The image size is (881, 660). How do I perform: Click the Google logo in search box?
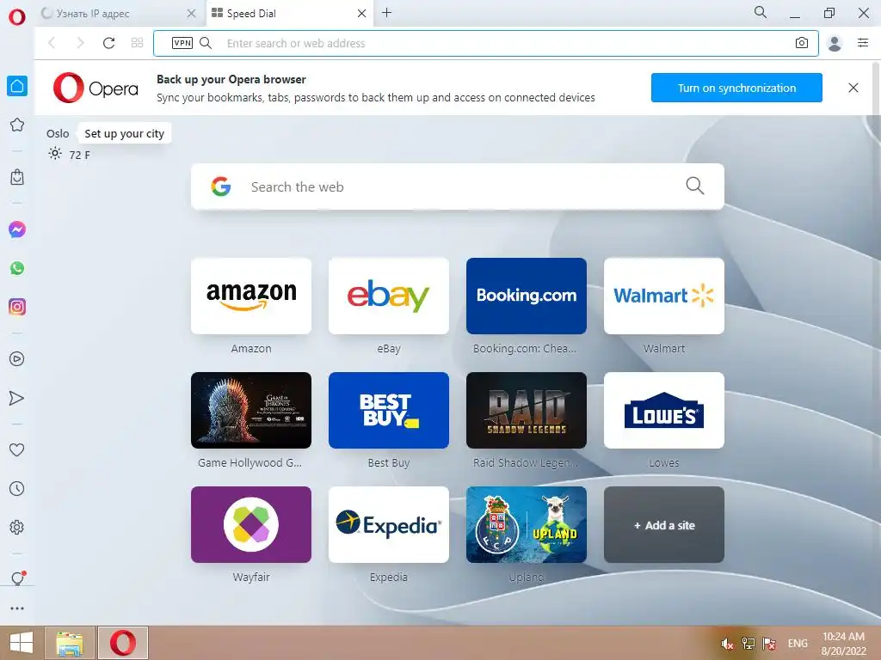pyautogui.click(x=221, y=186)
